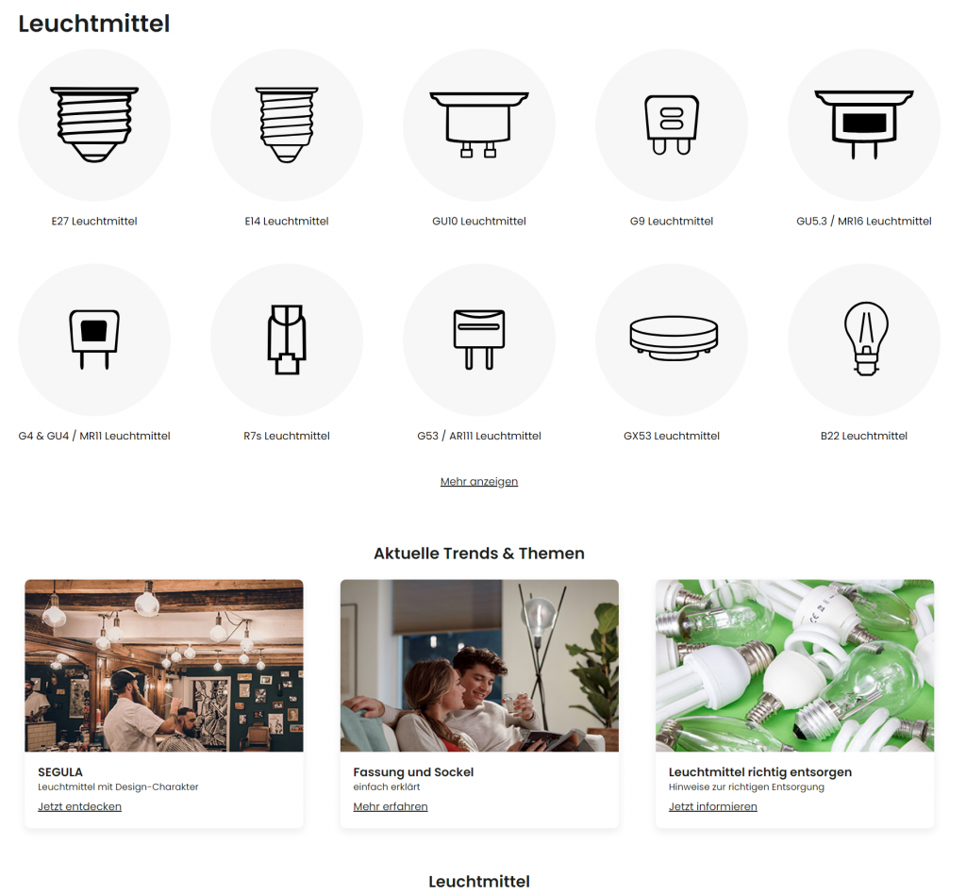Open the SEGULA barbershop image
The image size is (966, 894).
point(164,666)
